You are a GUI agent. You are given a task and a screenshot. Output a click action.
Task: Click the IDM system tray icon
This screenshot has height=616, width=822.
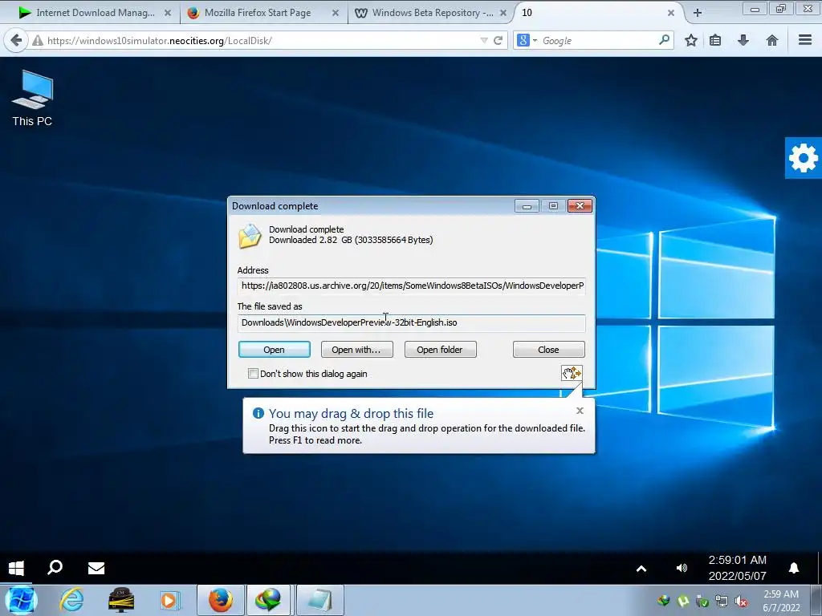[x=664, y=601]
